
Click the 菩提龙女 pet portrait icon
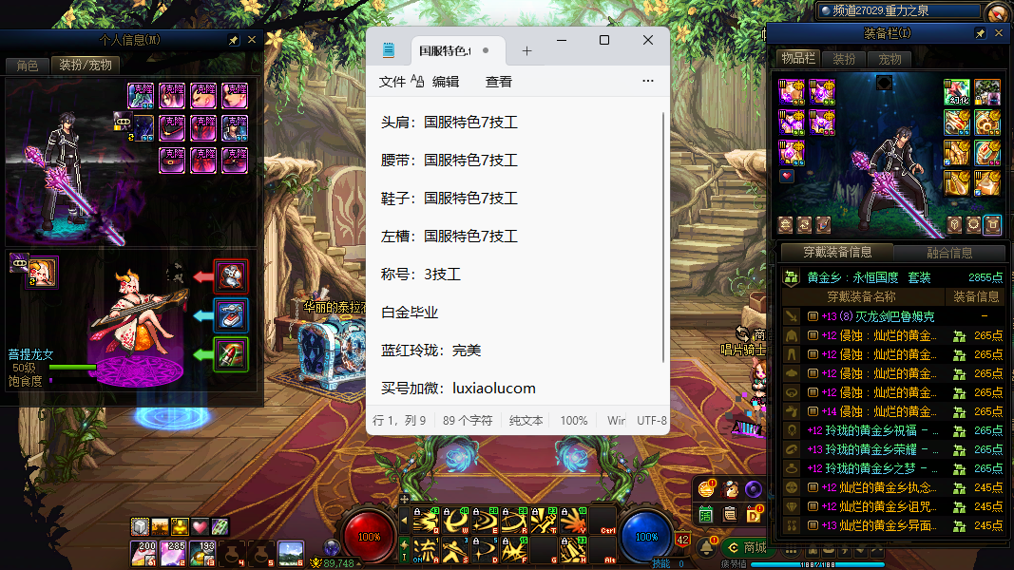pyautogui.click(x=41, y=273)
